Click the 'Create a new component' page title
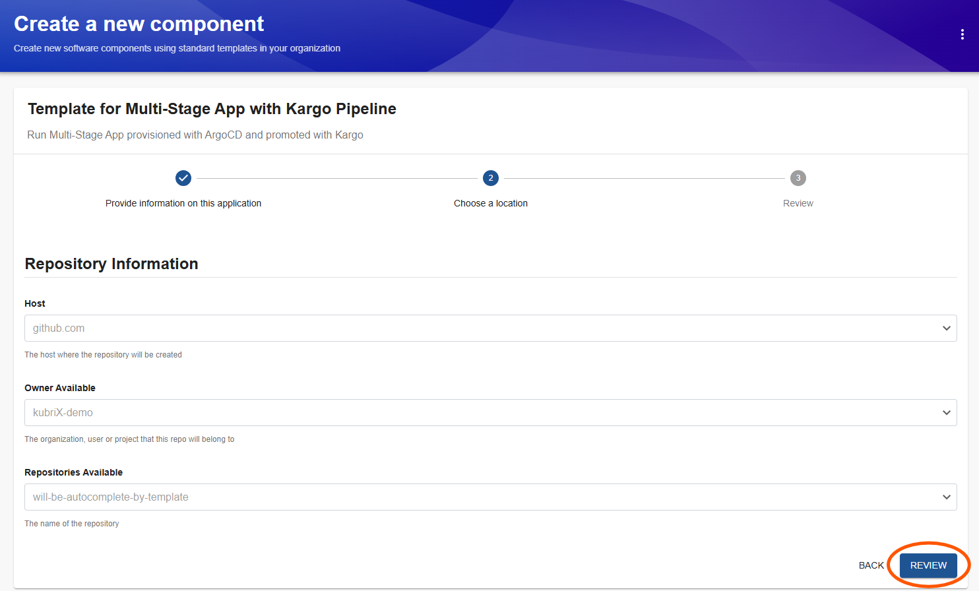The height and width of the screenshot is (591, 979). 139,24
